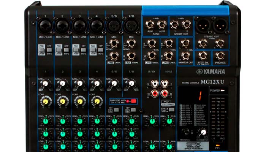Click line input 9 L jack

coord(152,43)
